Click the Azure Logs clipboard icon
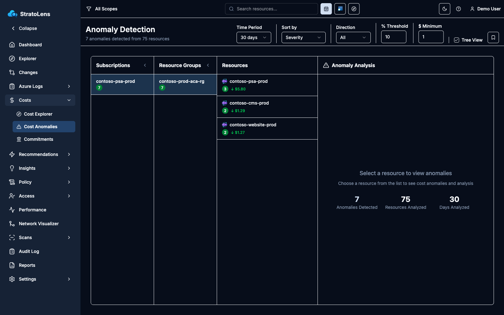 pyautogui.click(x=12, y=86)
